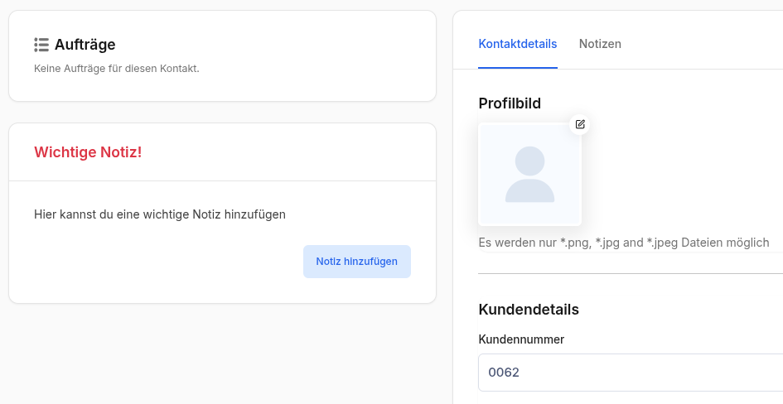
Task: Click the empty area right of Notizen tab
Action: pyautogui.click(x=704, y=44)
